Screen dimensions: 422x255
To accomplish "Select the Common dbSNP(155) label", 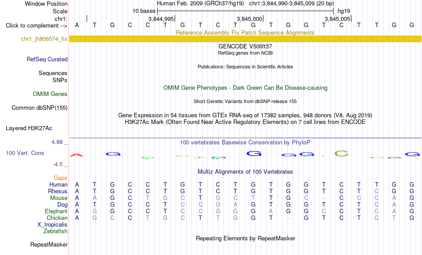I will coord(40,108).
